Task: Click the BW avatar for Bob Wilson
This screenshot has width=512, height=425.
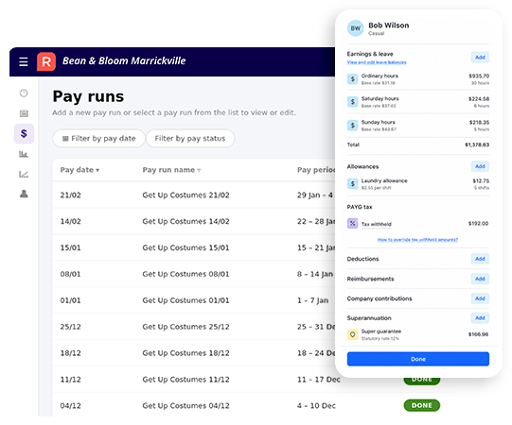Action: pyautogui.click(x=355, y=28)
